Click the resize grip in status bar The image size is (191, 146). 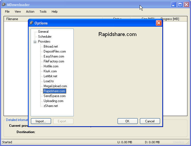pos(188,143)
